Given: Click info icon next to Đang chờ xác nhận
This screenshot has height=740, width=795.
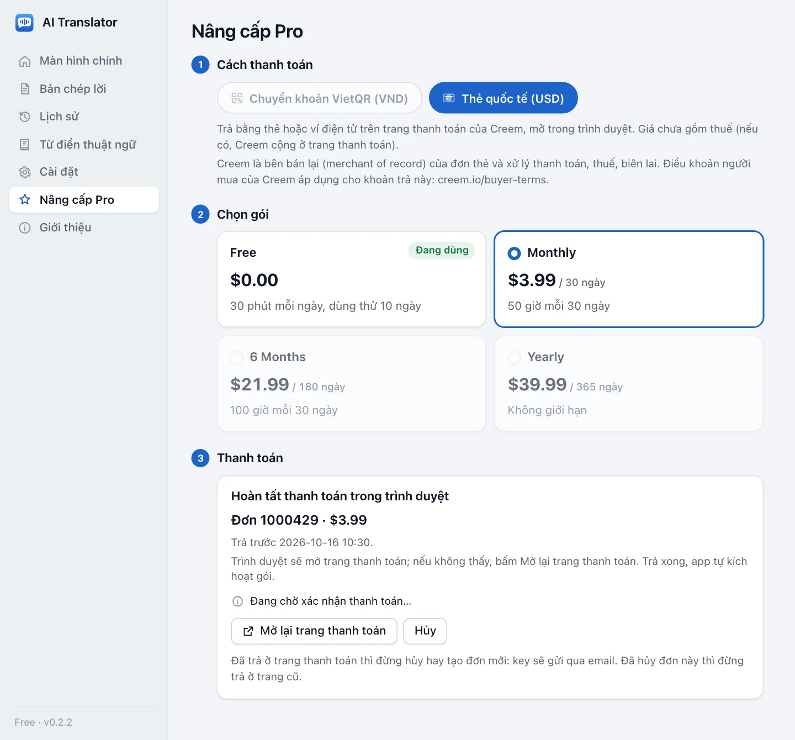Looking at the screenshot, I should 237,601.
